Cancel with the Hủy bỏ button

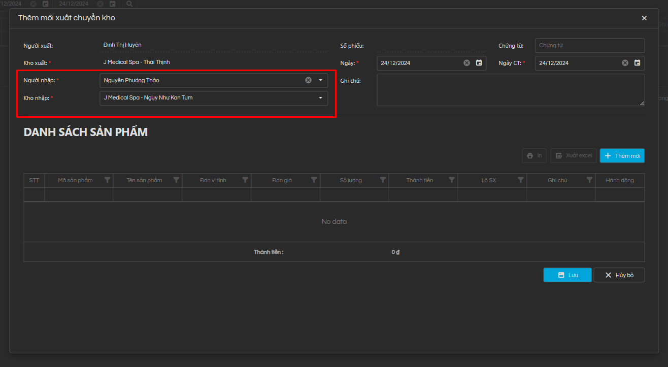619,275
